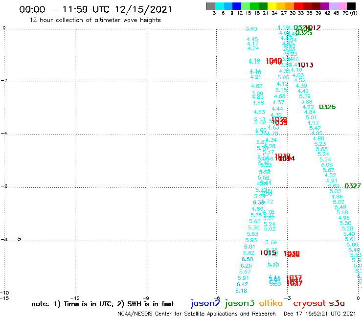Click the wave height value 4.03
The height and width of the screenshot is (318, 362).
pyautogui.click(x=298, y=75)
